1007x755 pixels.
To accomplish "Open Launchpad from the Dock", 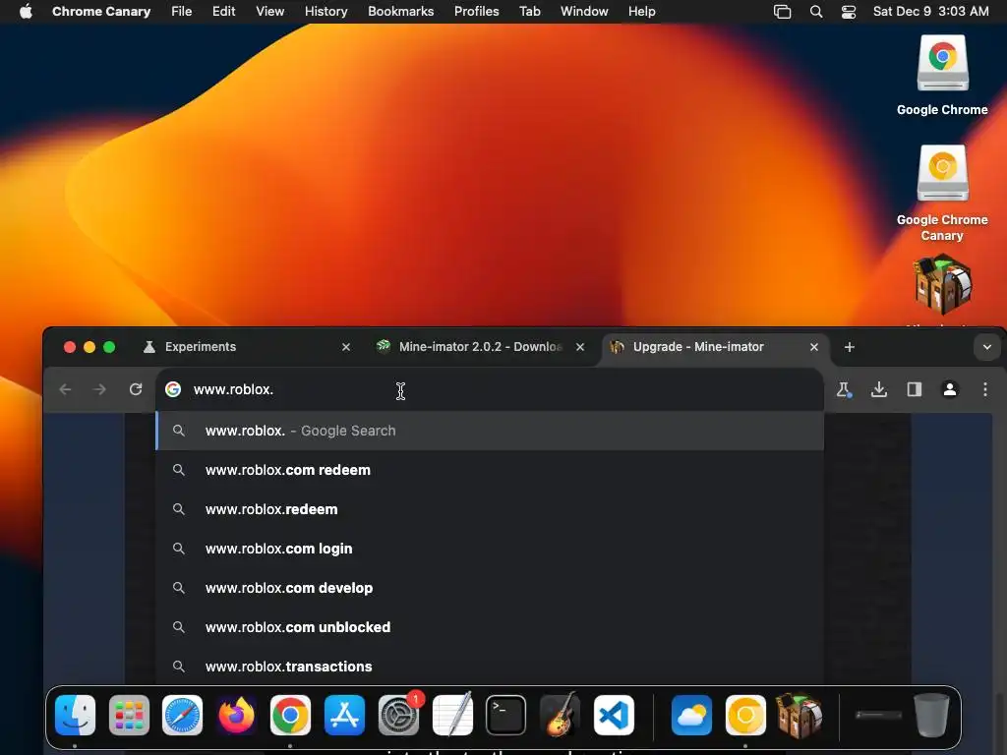I will pos(129,715).
